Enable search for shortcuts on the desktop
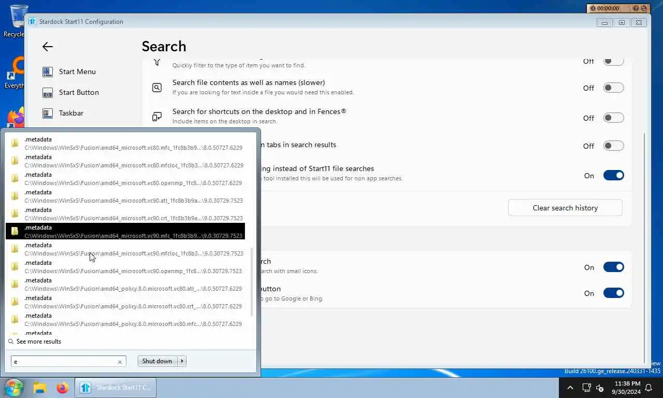 [x=613, y=118]
